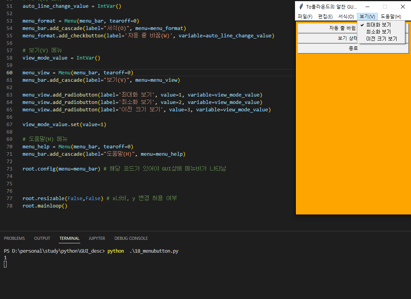Image resolution: width=411 pixels, height=299 pixels.
Task: Switch to the OUTPUT panel tab
Action: 42,238
